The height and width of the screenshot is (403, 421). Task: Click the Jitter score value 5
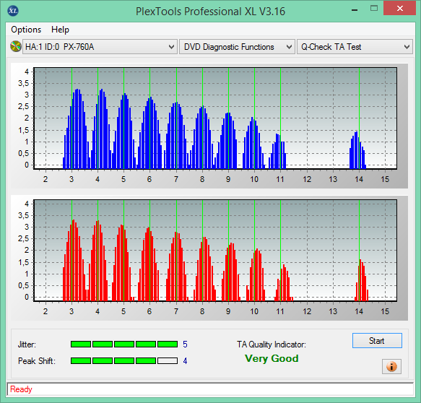point(185,344)
